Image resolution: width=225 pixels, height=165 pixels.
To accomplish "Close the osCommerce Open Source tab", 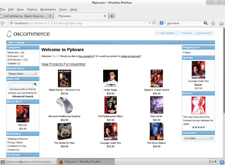I will tap(50, 16).
